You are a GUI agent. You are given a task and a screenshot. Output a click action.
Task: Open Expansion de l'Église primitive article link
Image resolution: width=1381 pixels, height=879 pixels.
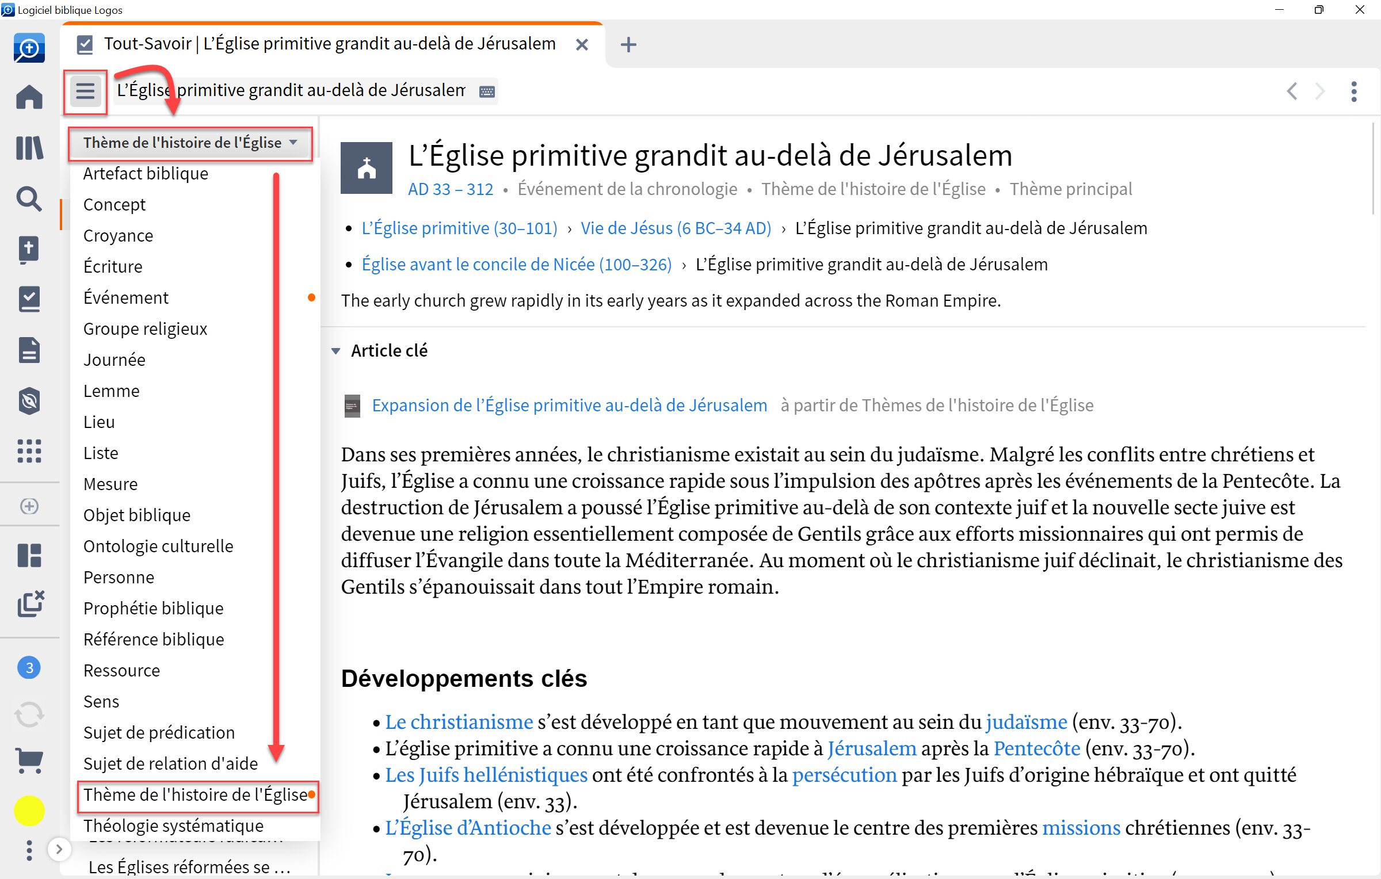pyautogui.click(x=570, y=406)
